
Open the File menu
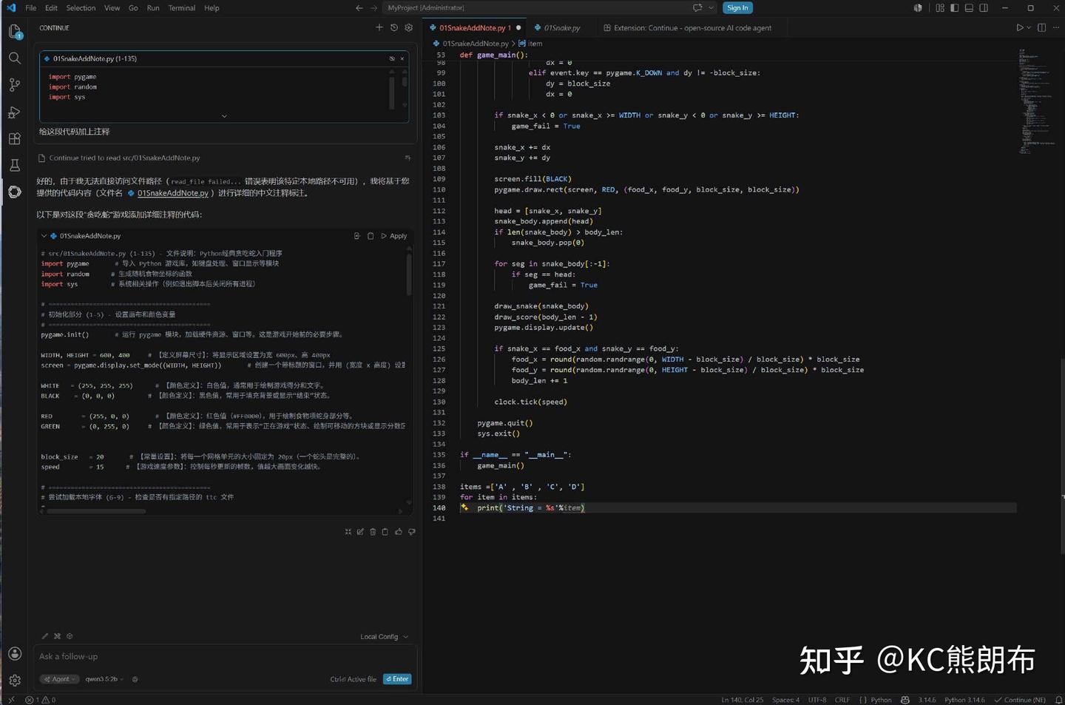[x=30, y=8]
